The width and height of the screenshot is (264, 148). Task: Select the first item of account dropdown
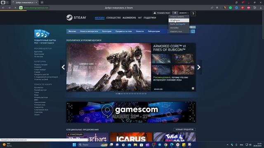click(179, 16)
